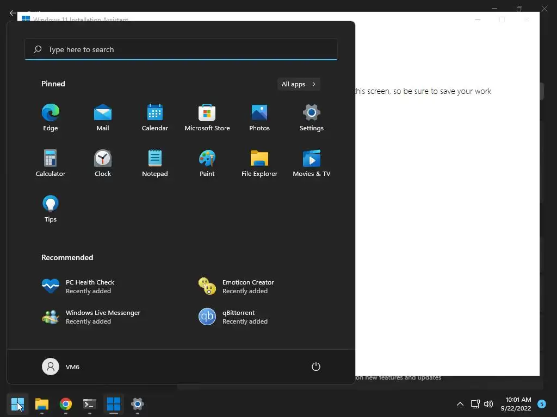Screen dimensions: 557x417
Task: Launch the Paint app
Action: coord(207,163)
